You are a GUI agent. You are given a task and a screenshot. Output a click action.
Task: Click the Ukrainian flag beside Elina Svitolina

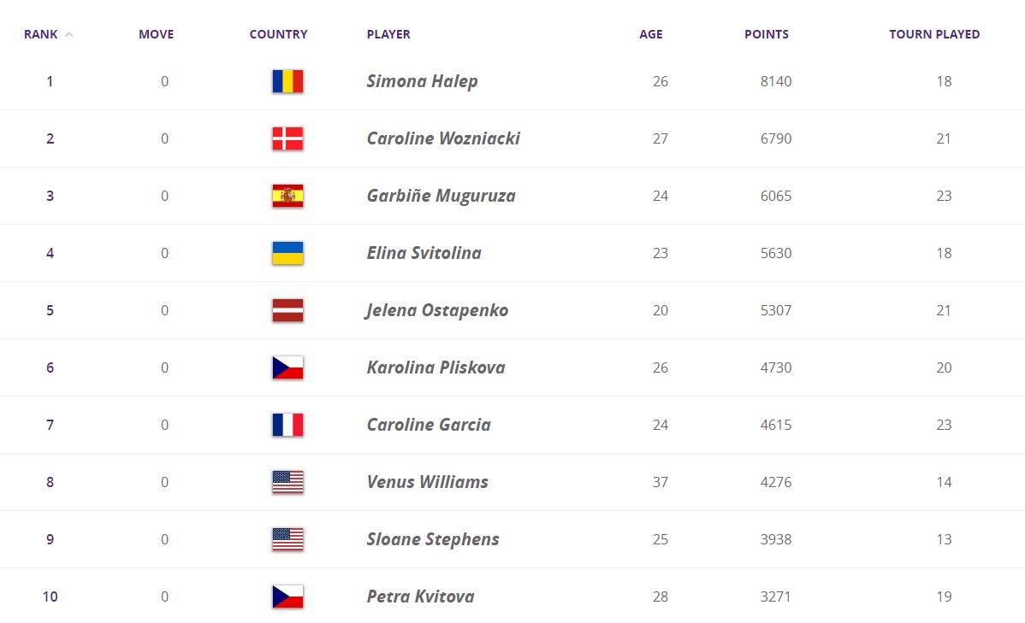coord(287,253)
